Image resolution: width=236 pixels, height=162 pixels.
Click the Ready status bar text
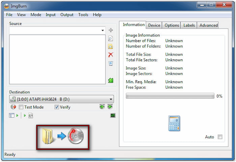(10, 155)
